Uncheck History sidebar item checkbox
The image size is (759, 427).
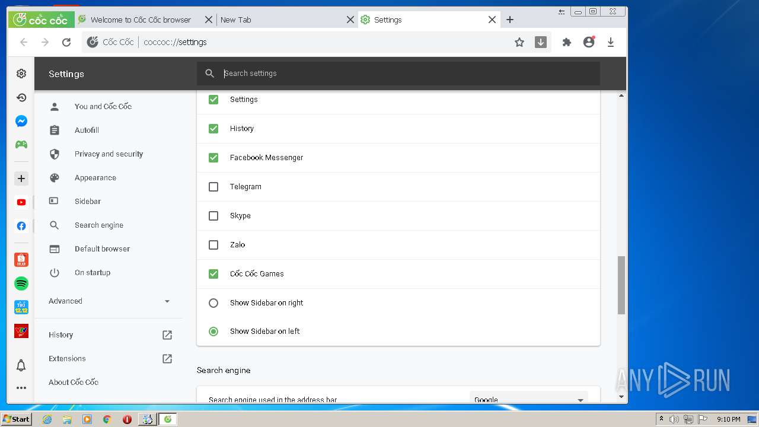tap(213, 129)
